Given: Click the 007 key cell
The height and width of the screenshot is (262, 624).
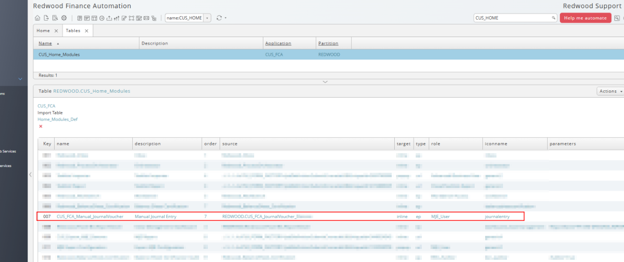Looking at the screenshot, I should click(x=47, y=216).
